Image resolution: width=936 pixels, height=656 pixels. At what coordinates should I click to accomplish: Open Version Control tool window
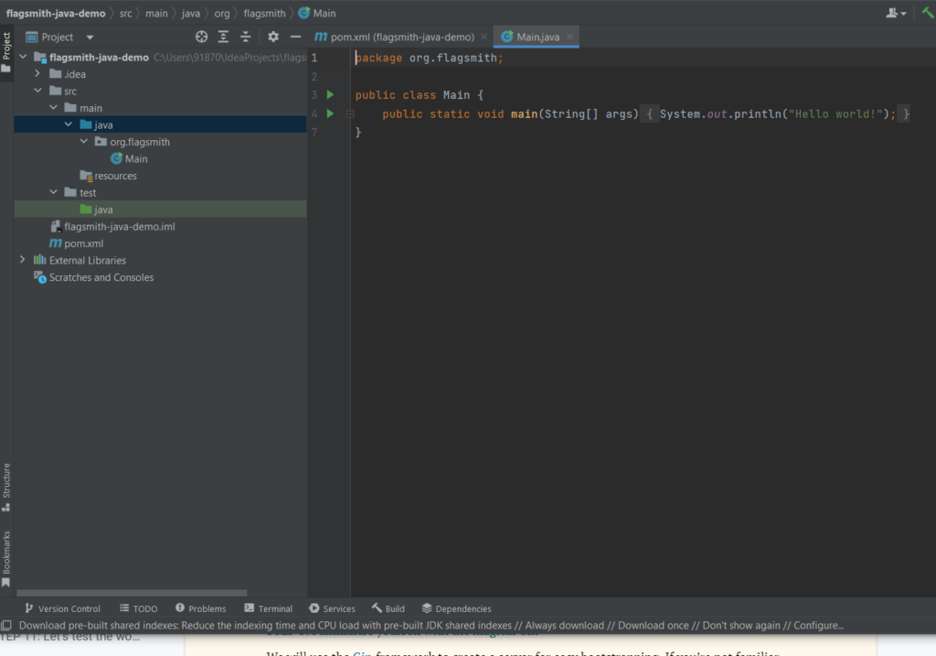(63, 608)
